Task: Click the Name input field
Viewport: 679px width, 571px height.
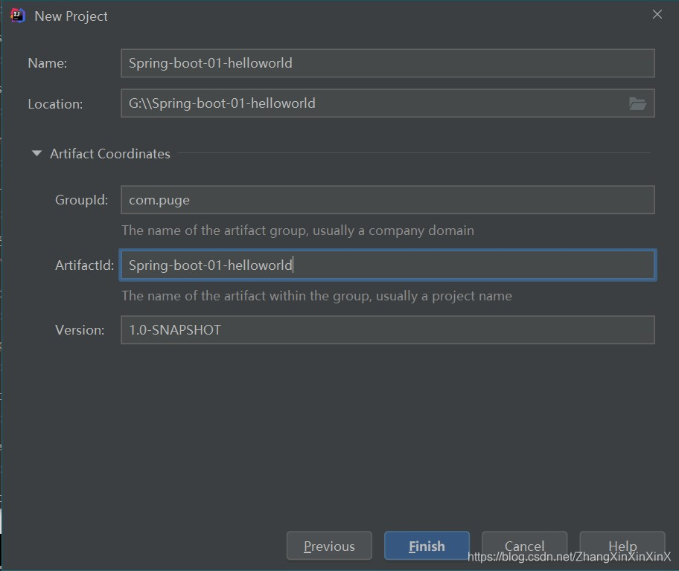Action: tap(388, 63)
